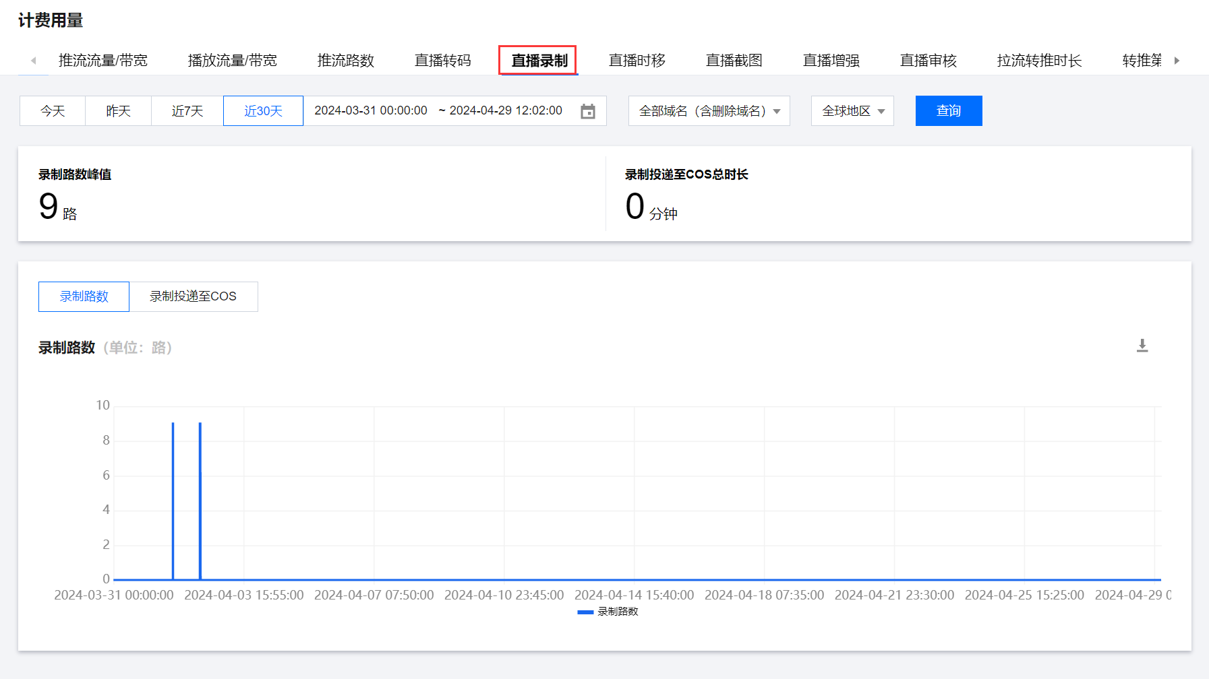Expand the 全部域名 domain dropdown
This screenshot has width=1209, height=679.
tap(709, 111)
